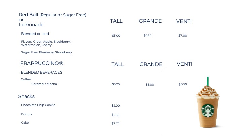Click the Frappuccino Tall $5.75 price

coord(116,84)
